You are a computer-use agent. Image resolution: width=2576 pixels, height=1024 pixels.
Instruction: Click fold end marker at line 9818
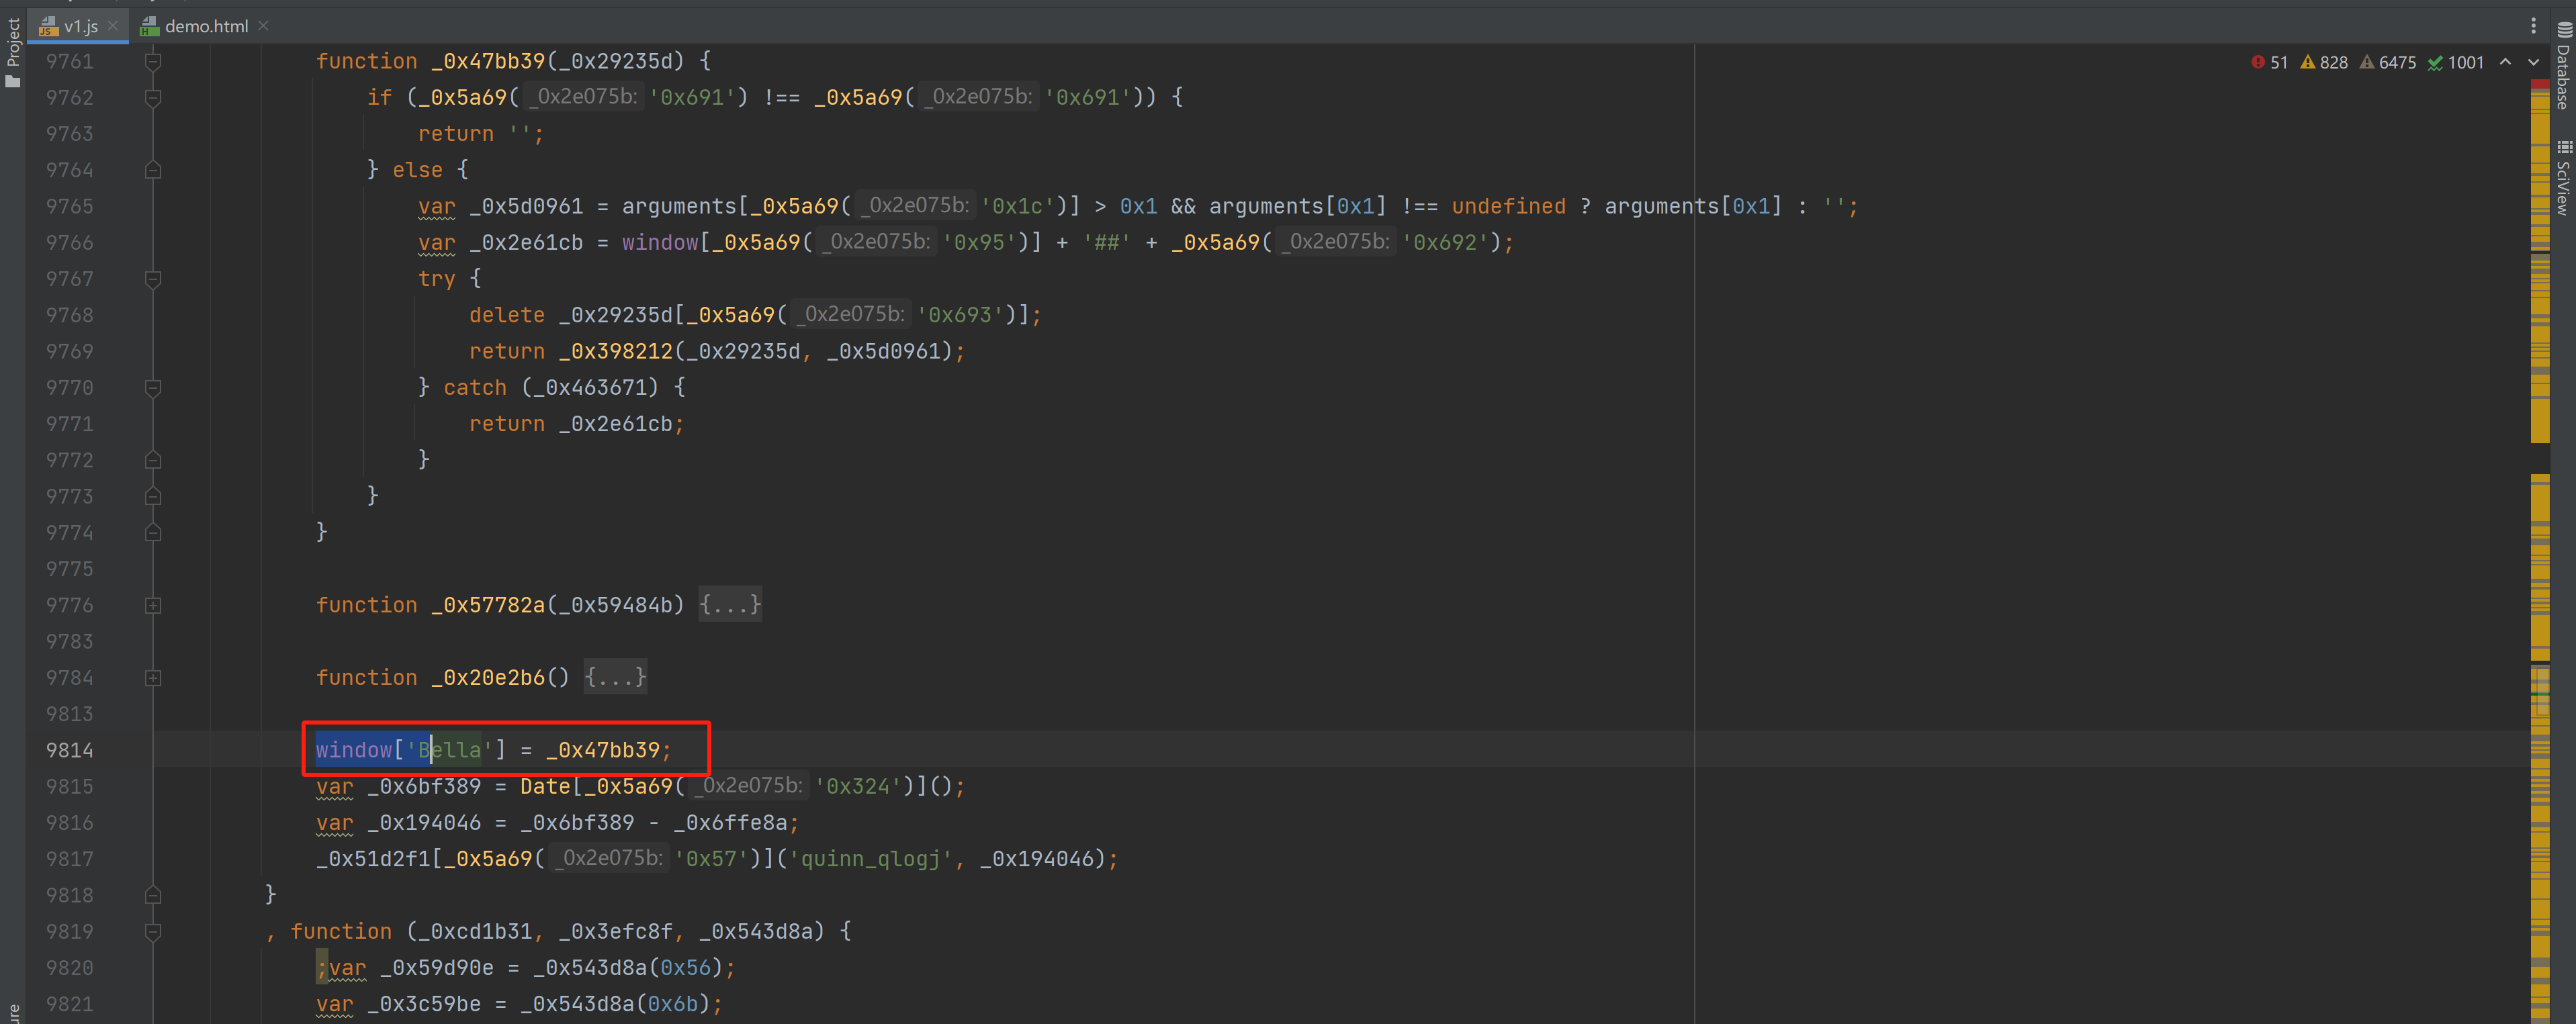(153, 895)
